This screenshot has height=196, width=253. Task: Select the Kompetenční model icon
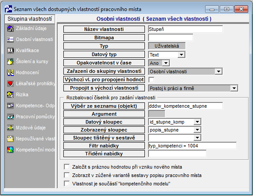[x=10, y=150]
